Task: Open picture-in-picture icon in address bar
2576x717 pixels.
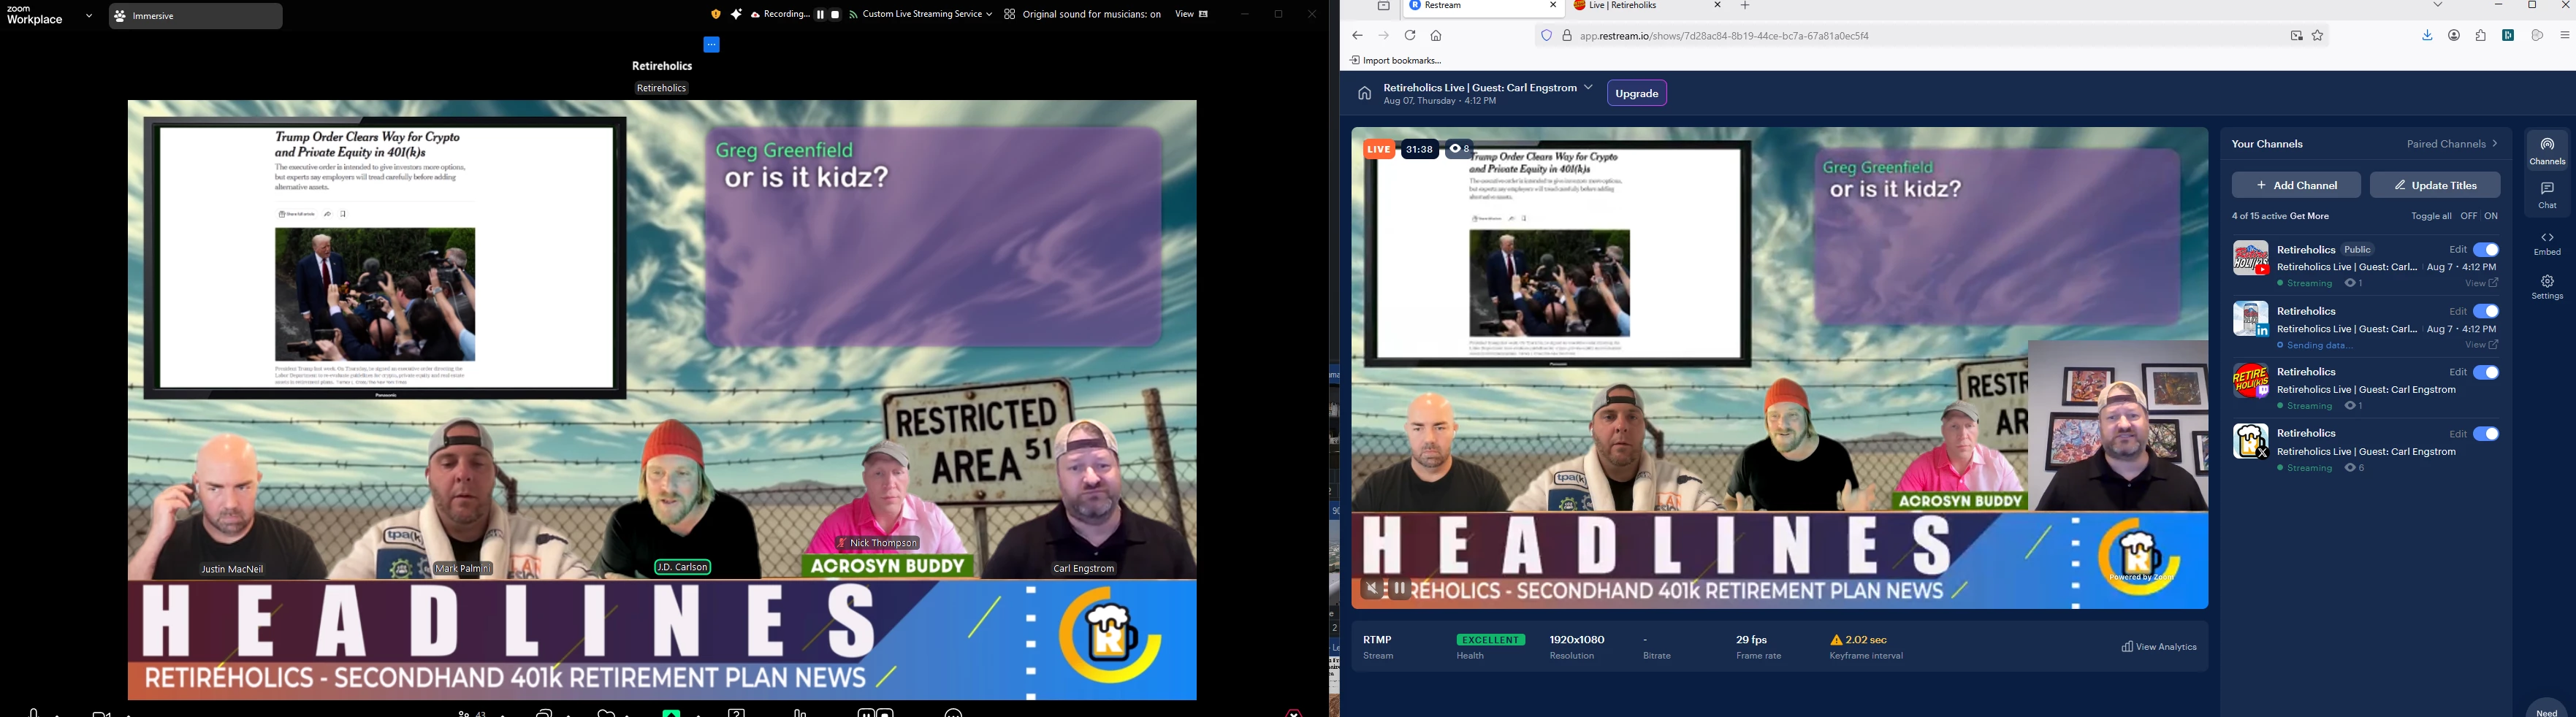Action: [x=2296, y=36]
